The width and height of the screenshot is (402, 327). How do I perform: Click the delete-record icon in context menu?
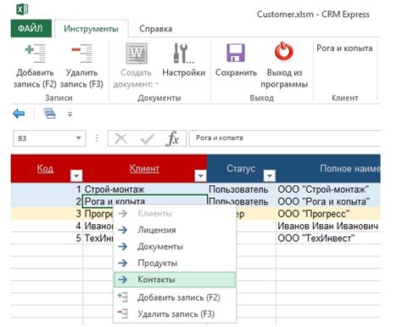123,313
